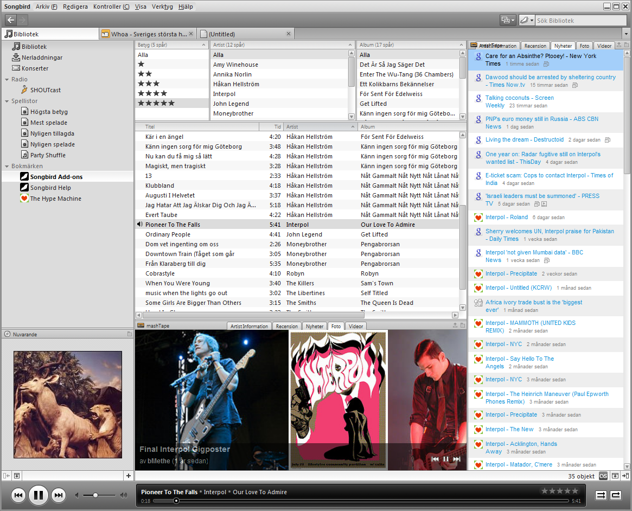Mute volume using the speaker icon
The width and height of the screenshot is (632, 511).
tap(76, 495)
